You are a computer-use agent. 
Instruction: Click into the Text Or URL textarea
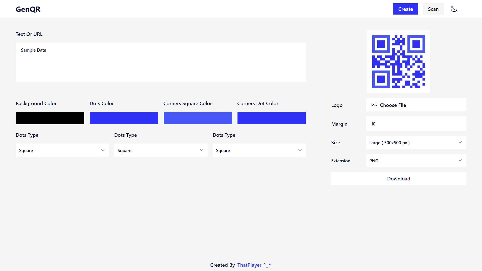[x=161, y=62]
